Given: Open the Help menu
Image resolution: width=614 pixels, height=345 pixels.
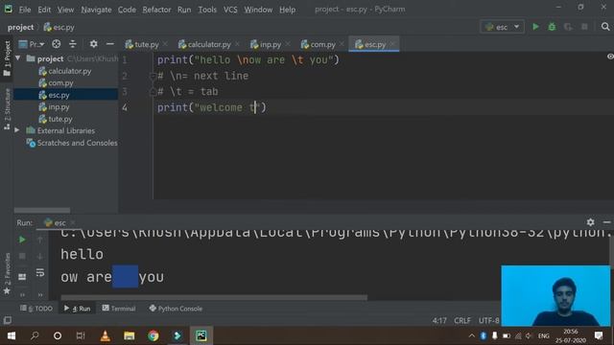Looking at the screenshot, I should (287, 10).
